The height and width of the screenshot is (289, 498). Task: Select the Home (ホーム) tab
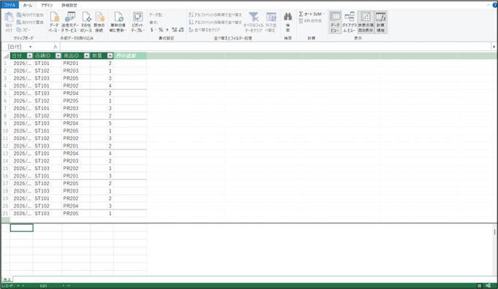28,5
